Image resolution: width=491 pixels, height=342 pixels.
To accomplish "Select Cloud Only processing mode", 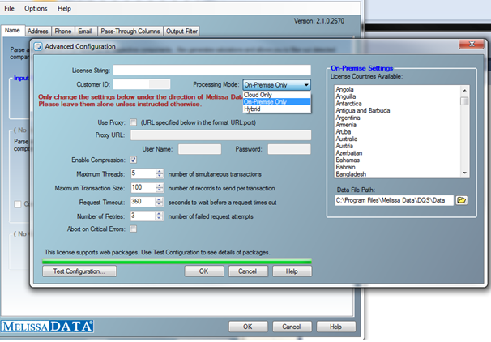I will coord(277,95).
